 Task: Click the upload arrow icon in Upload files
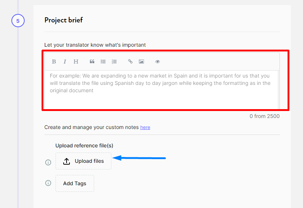(67, 161)
